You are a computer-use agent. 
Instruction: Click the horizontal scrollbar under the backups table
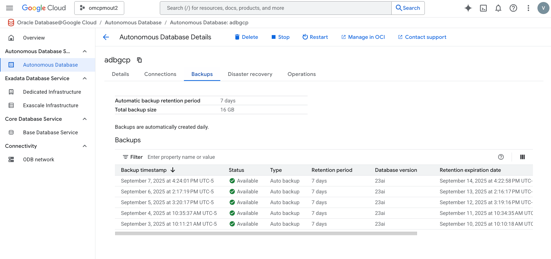[x=266, y=233]
